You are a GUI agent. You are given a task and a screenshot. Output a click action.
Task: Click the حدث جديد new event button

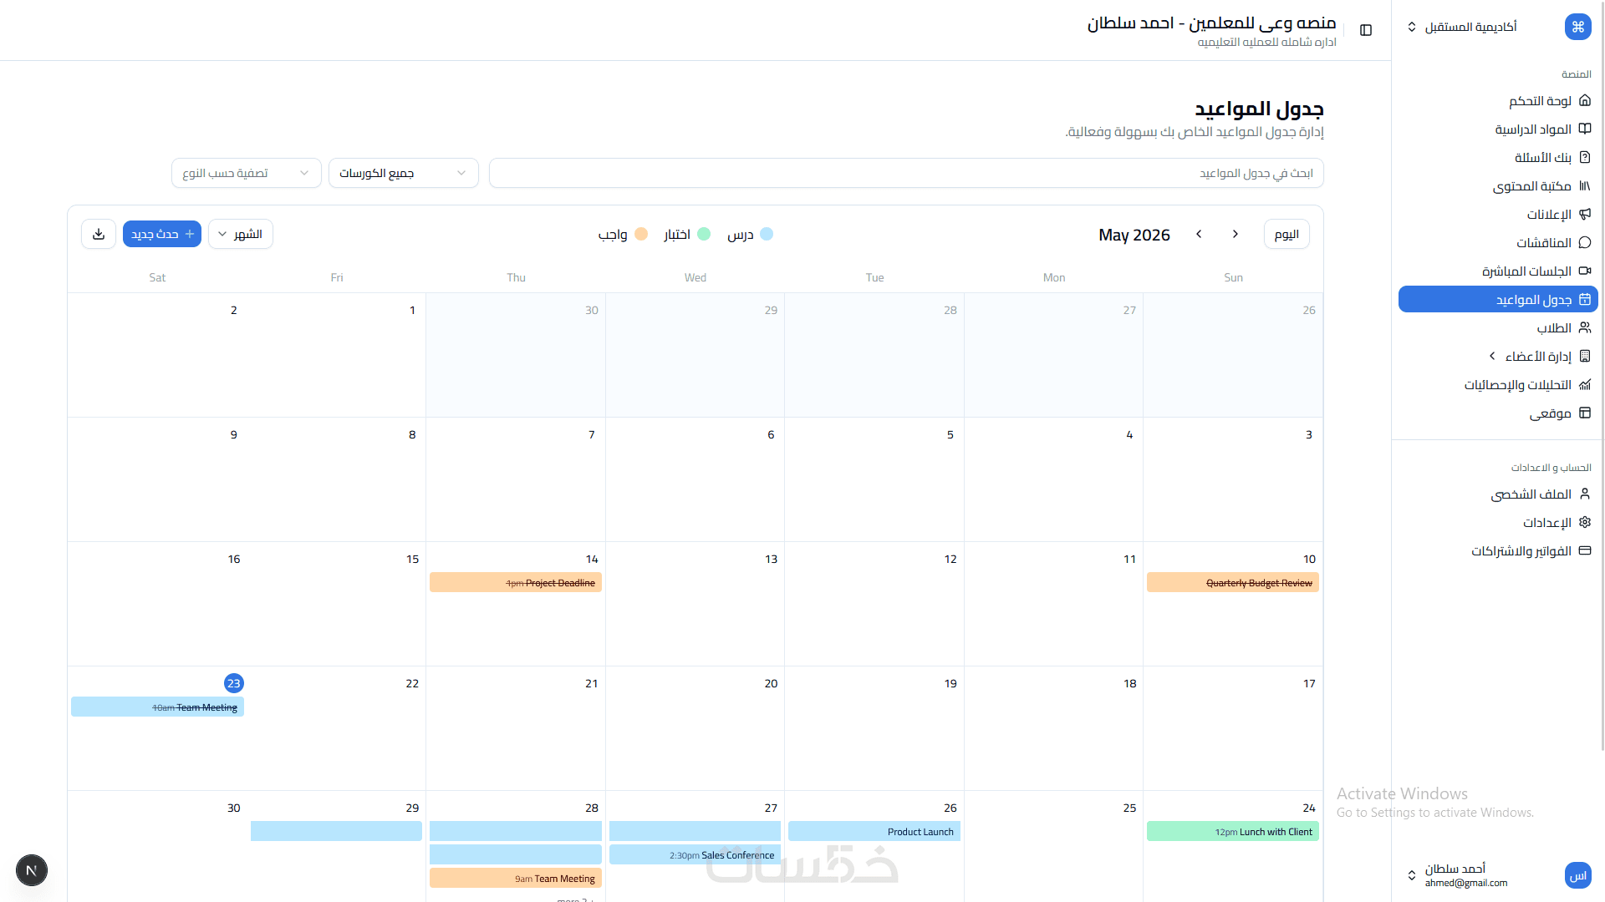162,234
